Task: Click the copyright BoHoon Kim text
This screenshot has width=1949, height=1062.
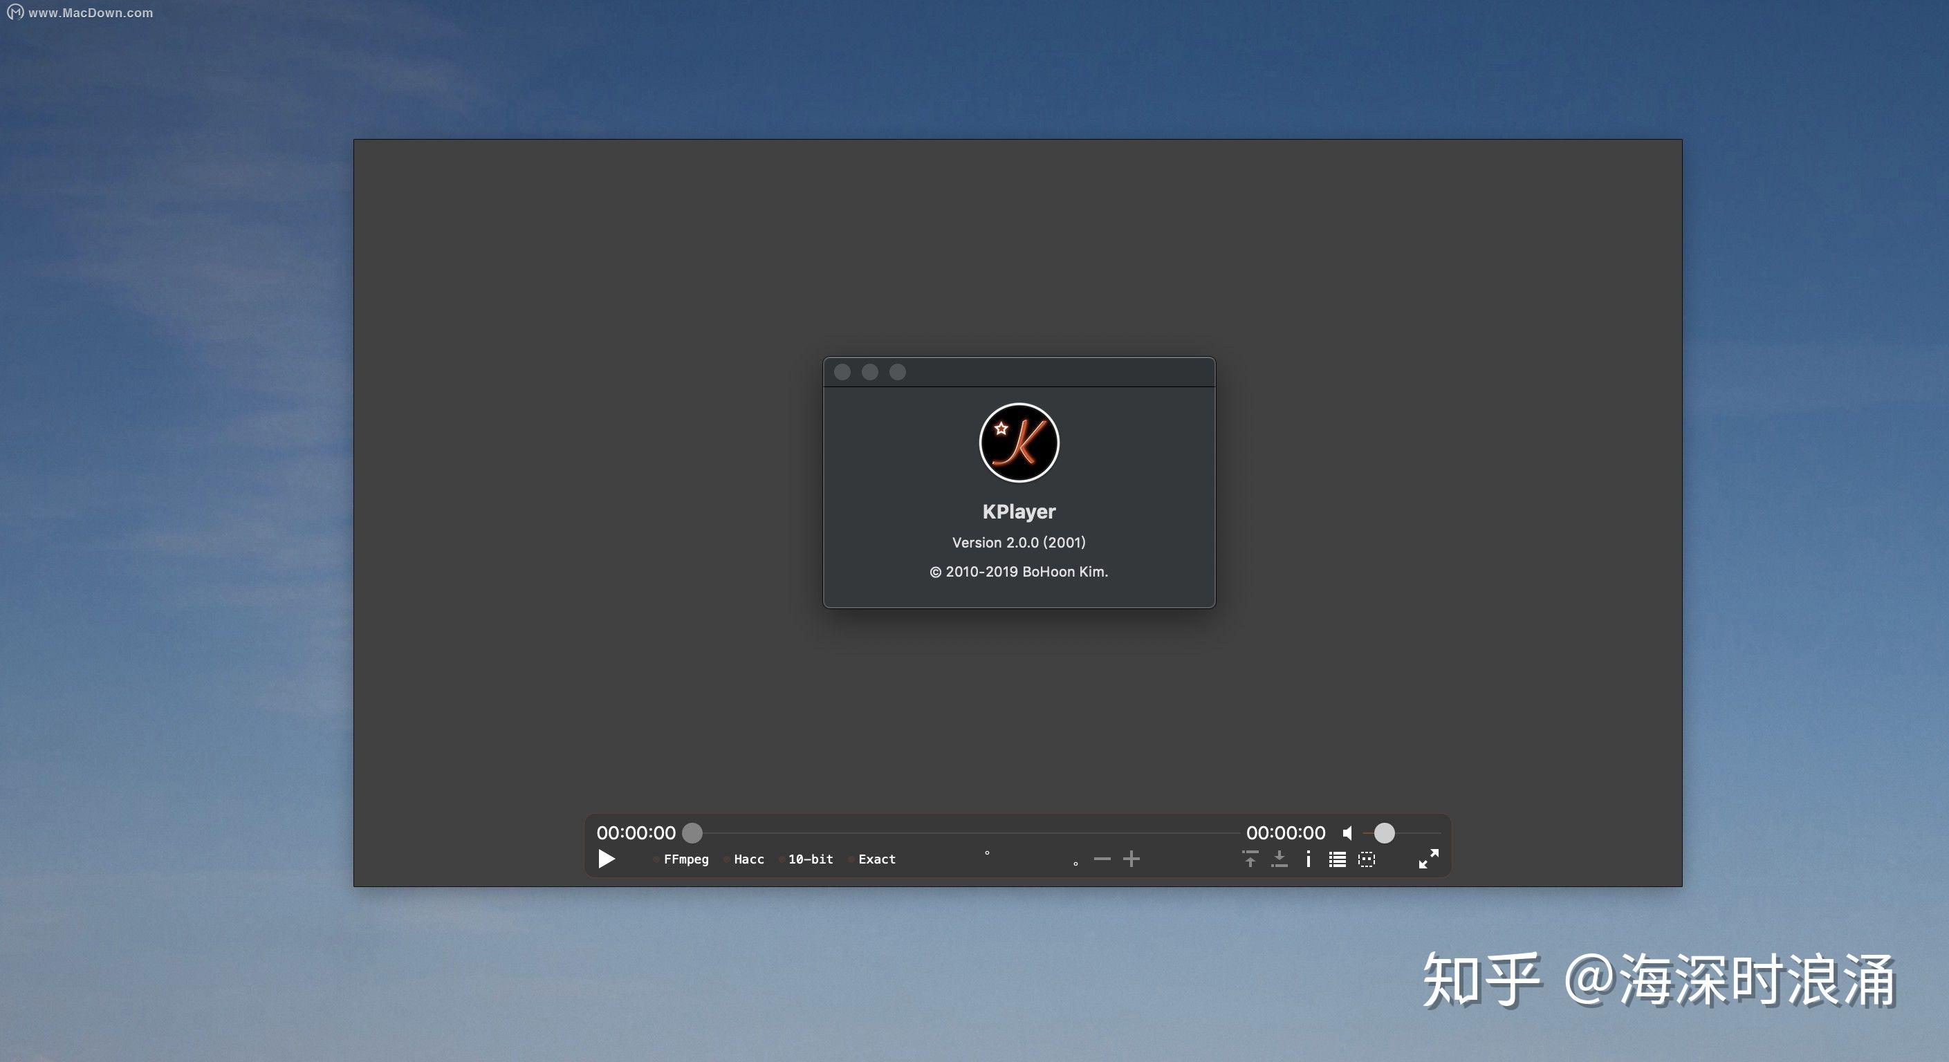Action: (x=1018, y=572)
